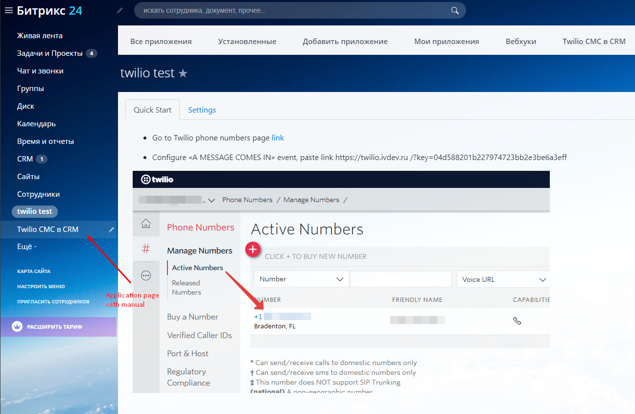The height and width of the screenshot is (414, 635).
Task: Open Released Numbers in Twilio's side menu
Action: click(x=187, y=287)
